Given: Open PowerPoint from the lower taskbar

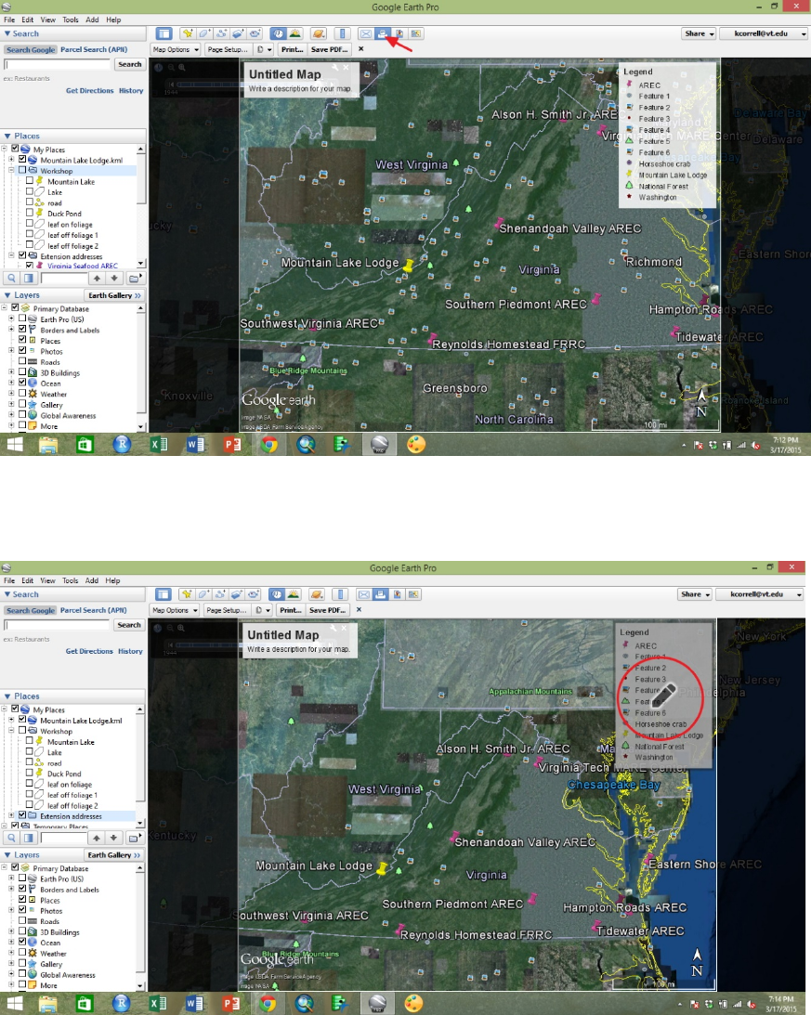Looking at the screenshot, I should [230, 1004].
